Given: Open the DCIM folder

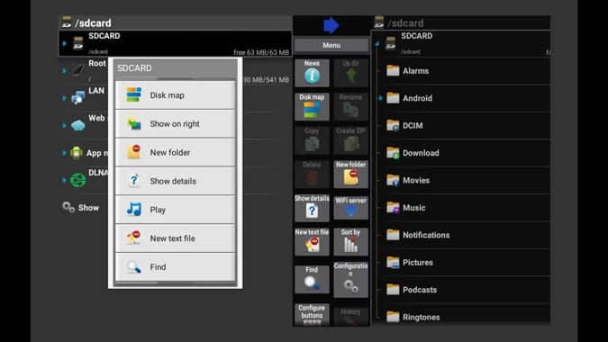Looking at the screenshot, I should click(x=463, y=125).
